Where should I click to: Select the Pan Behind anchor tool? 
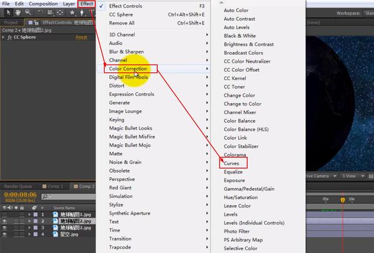60,12
